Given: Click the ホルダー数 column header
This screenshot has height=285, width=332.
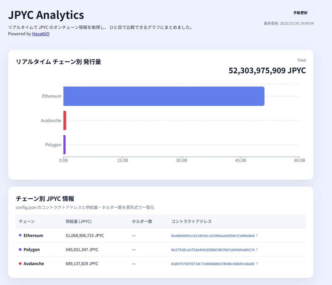Looking at the screenshot, I should point(142,221).
